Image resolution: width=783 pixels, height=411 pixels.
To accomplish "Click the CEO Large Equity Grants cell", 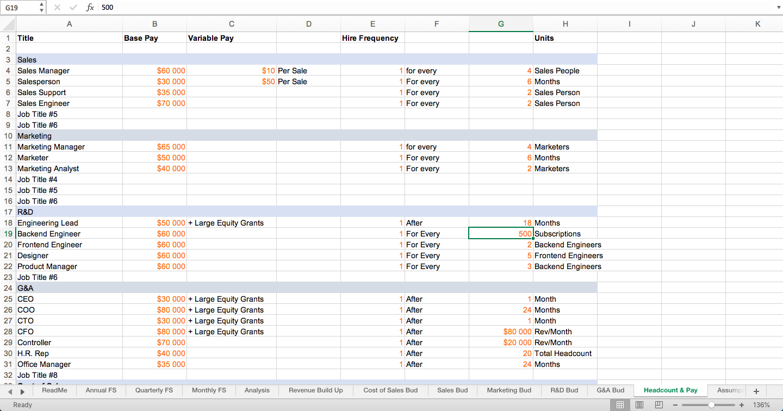I will point(232,299).
